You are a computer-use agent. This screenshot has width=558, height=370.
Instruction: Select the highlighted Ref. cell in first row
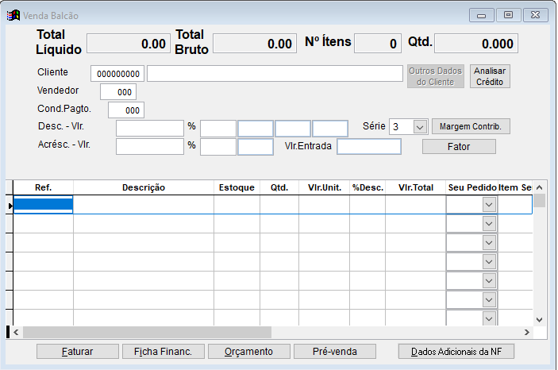tap(43, 204)
